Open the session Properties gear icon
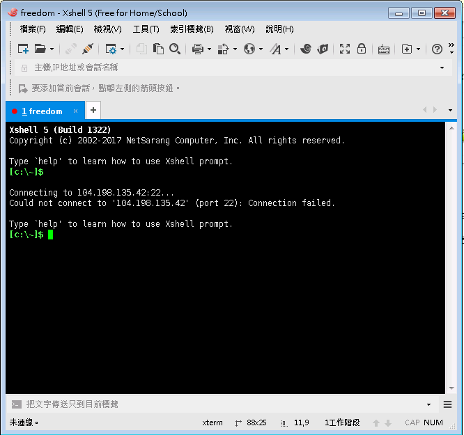This screenshot has width=464, height=435. (x=111, y=49)
